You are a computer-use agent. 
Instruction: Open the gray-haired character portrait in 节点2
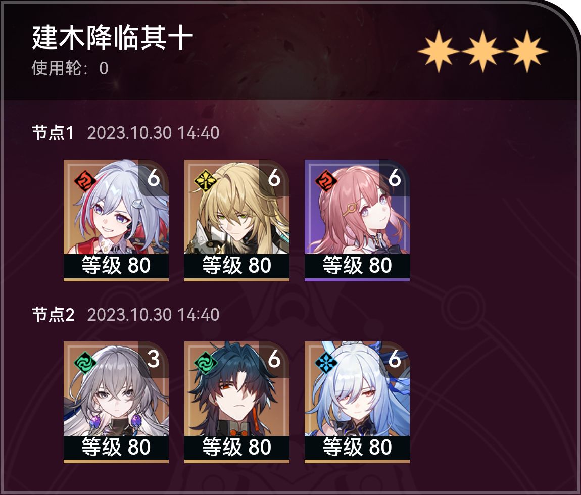pos(116,402)
